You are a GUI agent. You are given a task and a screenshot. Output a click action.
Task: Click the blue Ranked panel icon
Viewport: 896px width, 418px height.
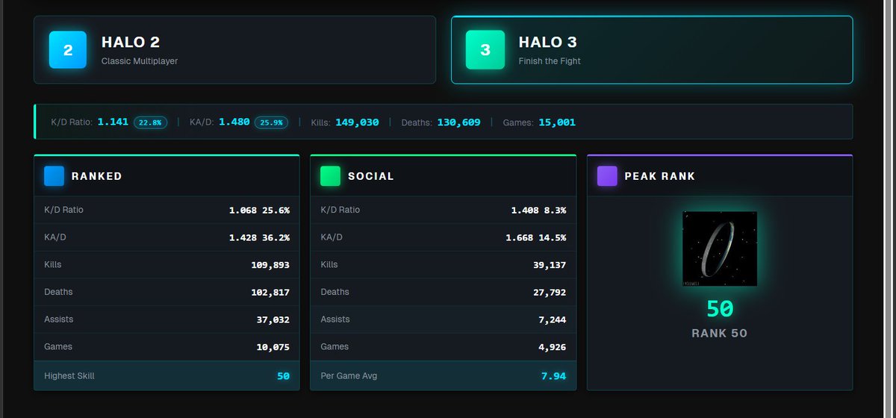click(x=54, y=176)
